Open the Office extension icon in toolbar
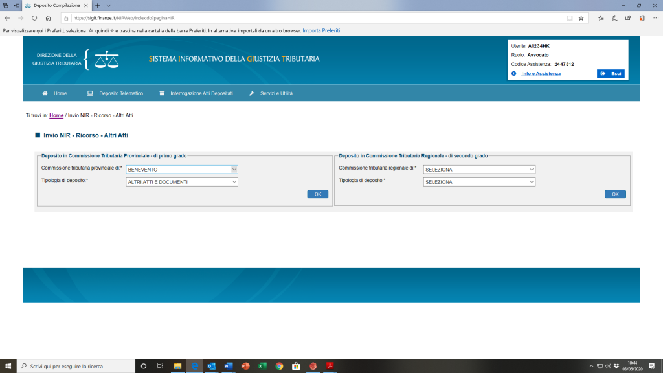The image size is (663, 373). 642,18
